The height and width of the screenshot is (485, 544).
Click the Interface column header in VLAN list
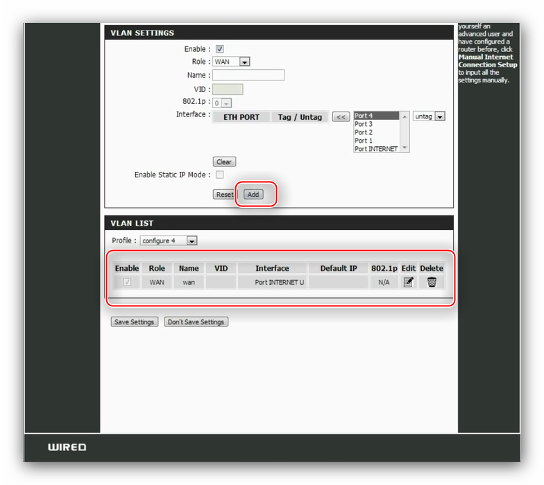(x=272, y=268)
